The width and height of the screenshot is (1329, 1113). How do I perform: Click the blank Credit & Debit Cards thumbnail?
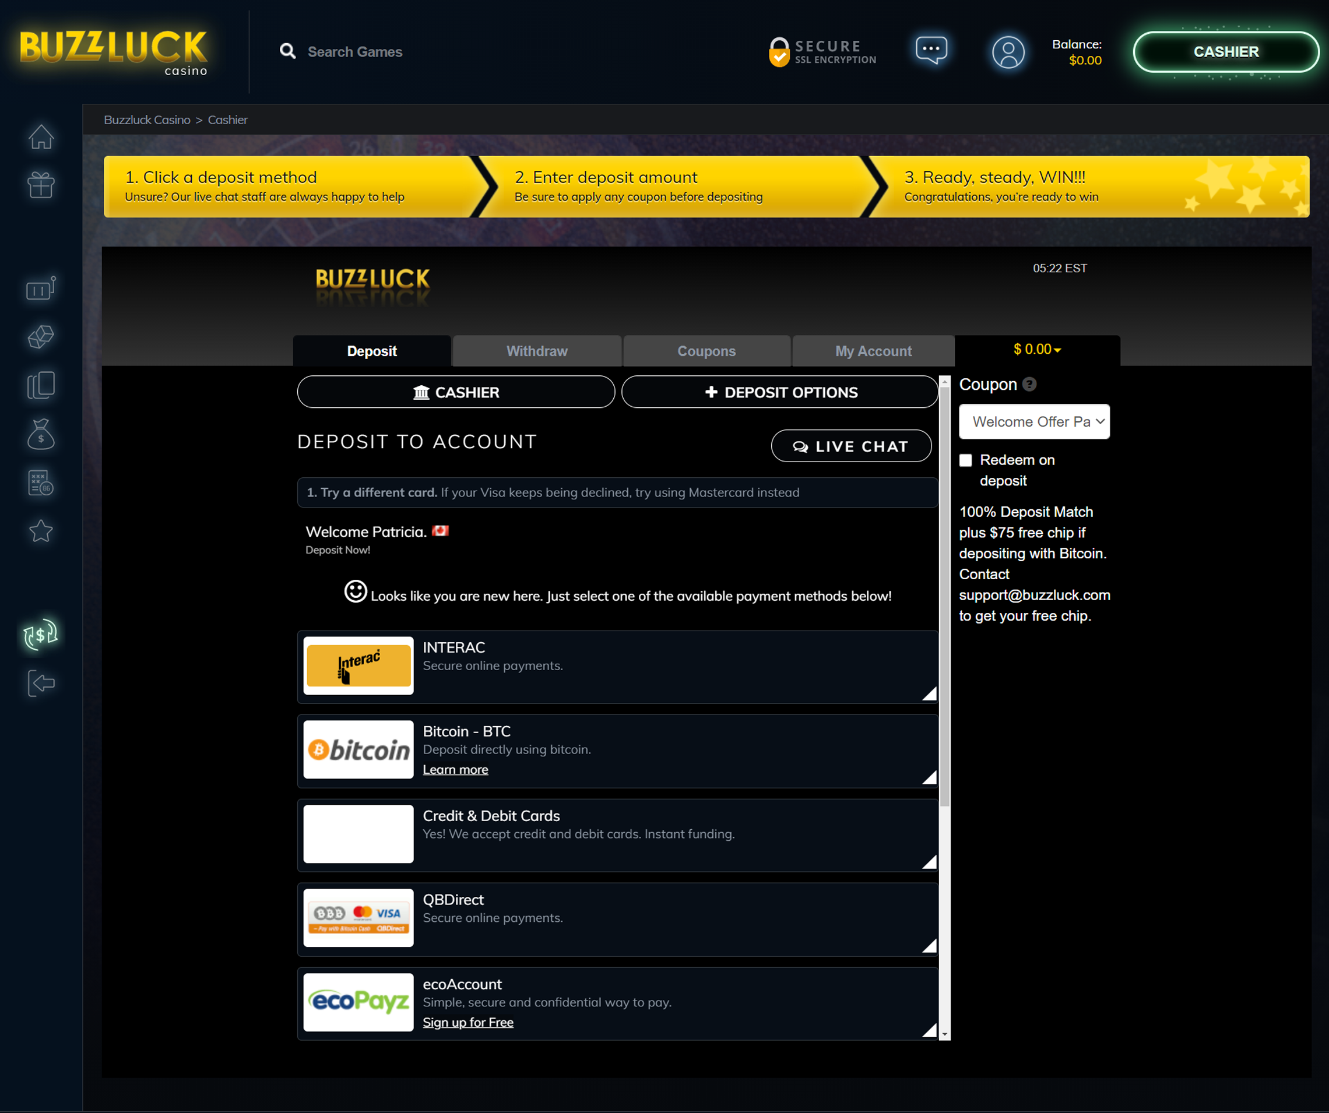tap(358, 834)
